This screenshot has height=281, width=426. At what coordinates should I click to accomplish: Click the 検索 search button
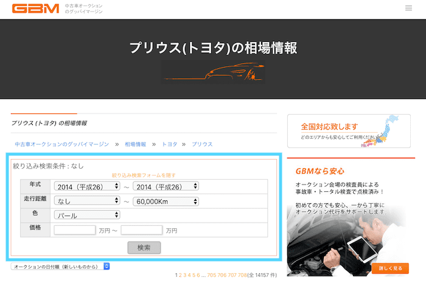tap(144, 248)
